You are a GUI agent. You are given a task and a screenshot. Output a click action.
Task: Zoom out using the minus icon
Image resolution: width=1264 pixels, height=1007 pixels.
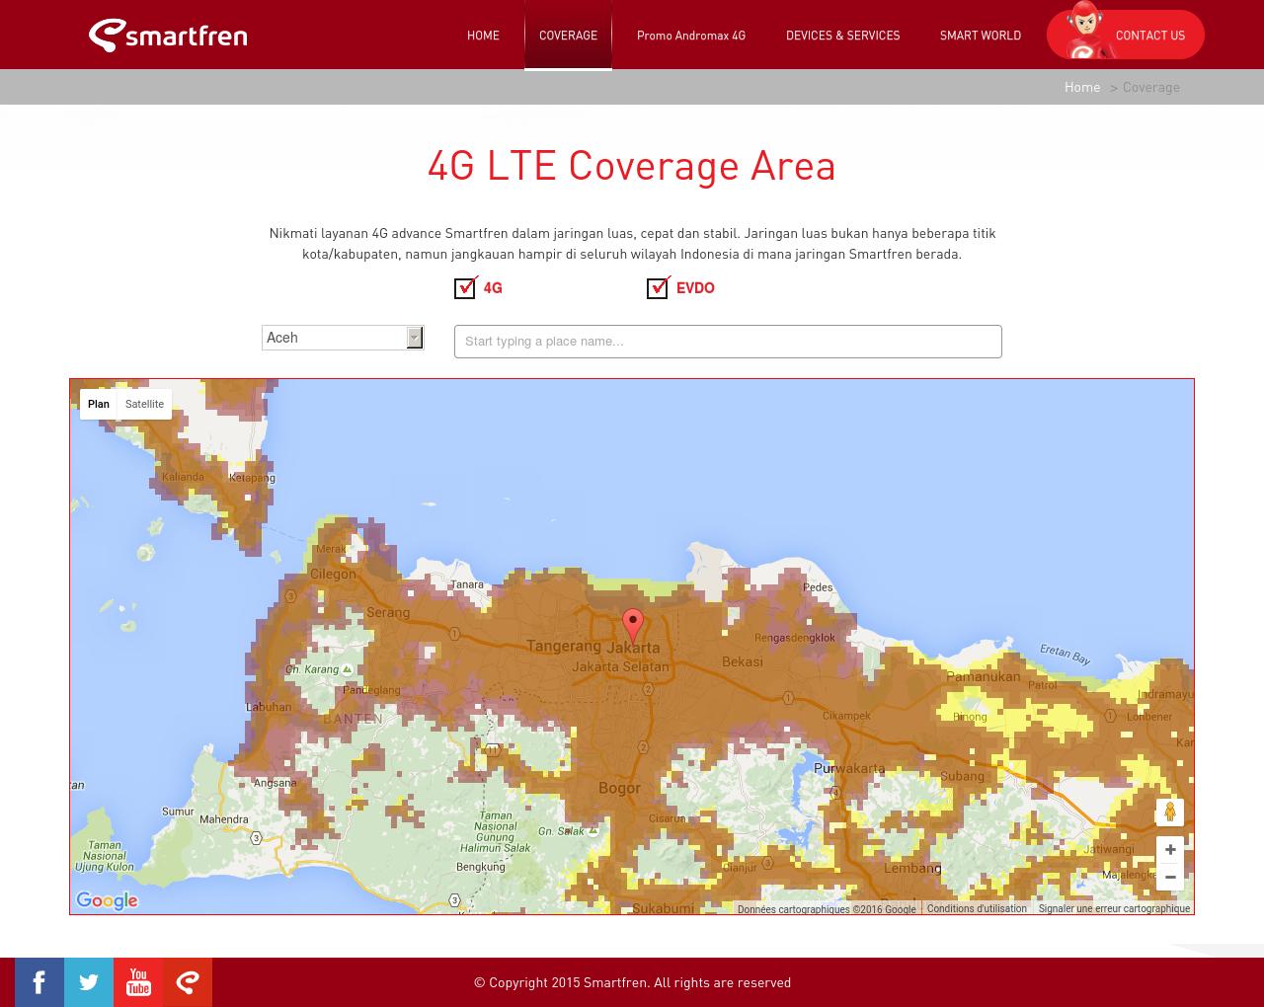[x=1170, y=877]
